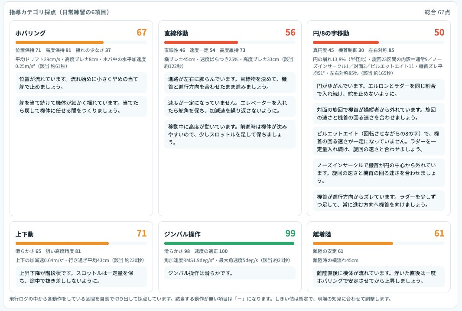The image size is (462, 311).
Task: Click the 離着陸 progress bar
Action: coord(379,243)
